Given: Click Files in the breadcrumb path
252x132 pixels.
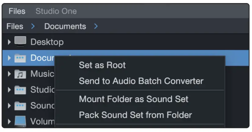Looking at the screenshot, I should tap(15, 26).
